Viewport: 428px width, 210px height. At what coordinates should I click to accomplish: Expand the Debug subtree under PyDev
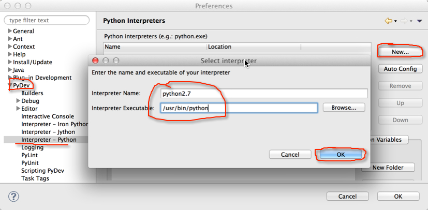[18, 101]
